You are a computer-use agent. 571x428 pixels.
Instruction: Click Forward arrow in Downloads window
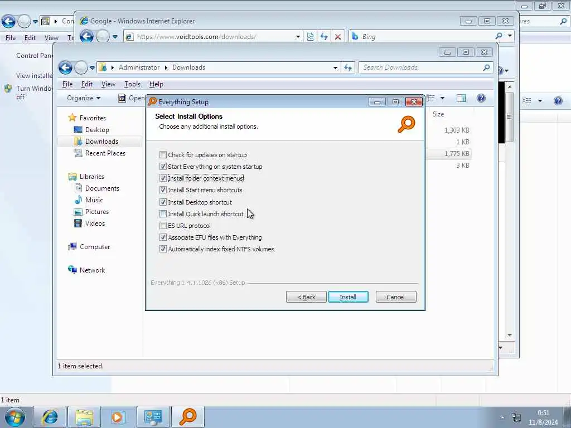click(81, 67)
